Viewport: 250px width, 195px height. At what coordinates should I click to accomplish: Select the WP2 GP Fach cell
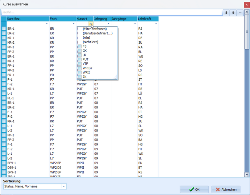(63, 172)
